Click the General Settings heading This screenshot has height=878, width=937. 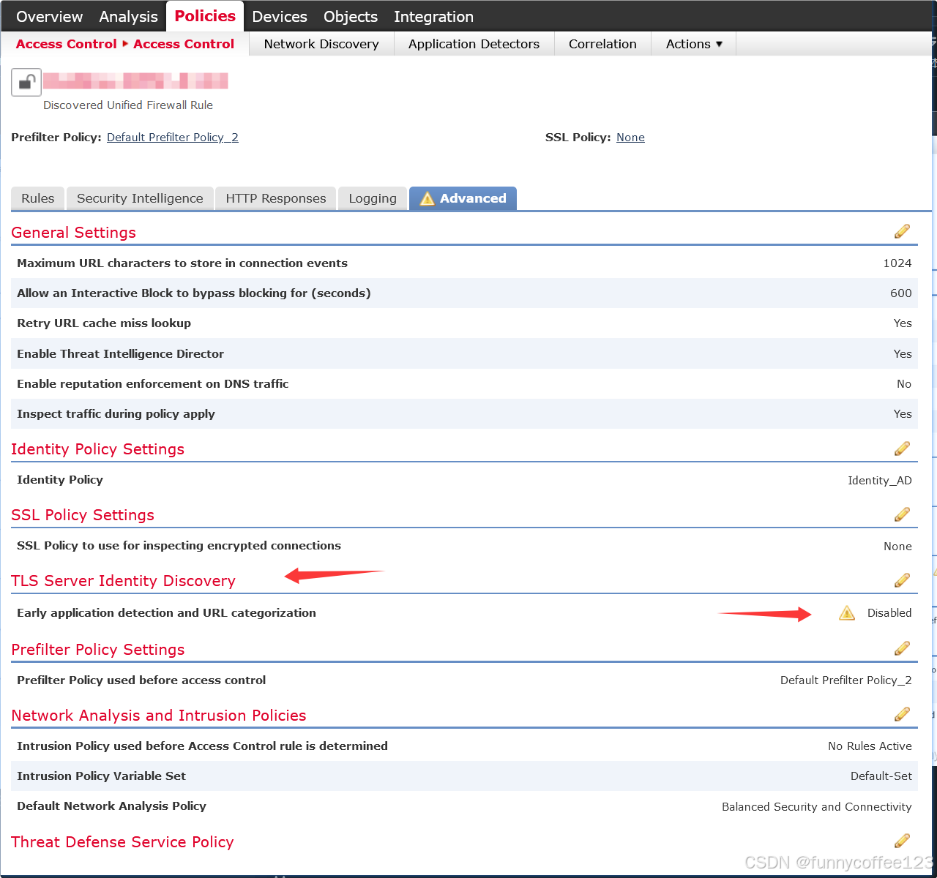pyautogui.click(x=73, y=233)
